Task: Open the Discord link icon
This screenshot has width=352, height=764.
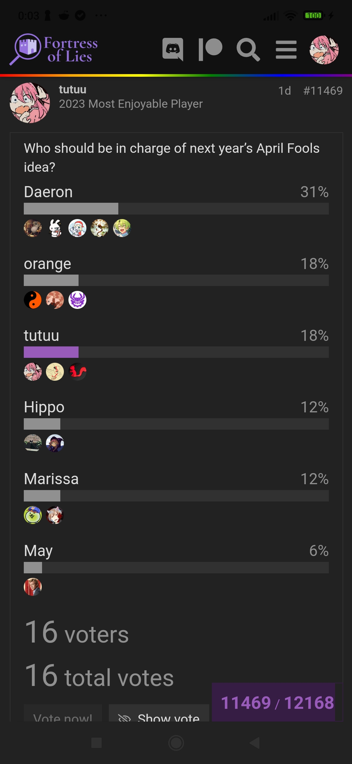Action: click(x=173, y=49)
